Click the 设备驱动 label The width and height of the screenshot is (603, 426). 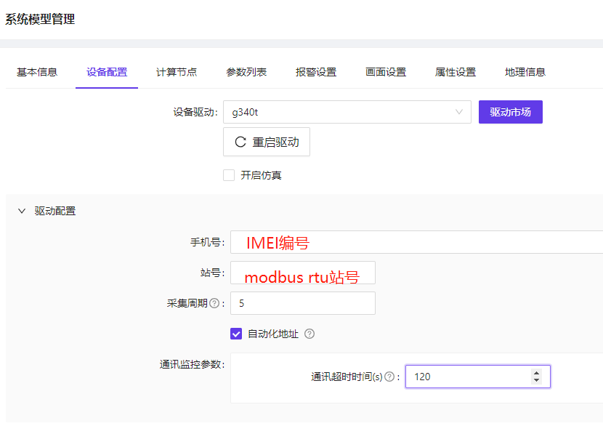(195, 112)
